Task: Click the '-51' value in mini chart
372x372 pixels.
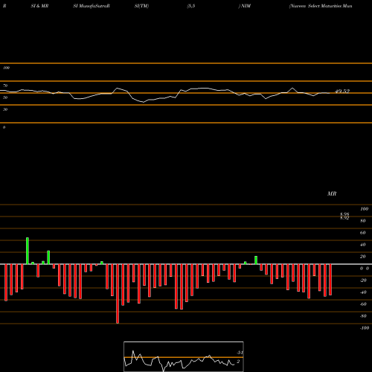Action: [x=240, y=353]
